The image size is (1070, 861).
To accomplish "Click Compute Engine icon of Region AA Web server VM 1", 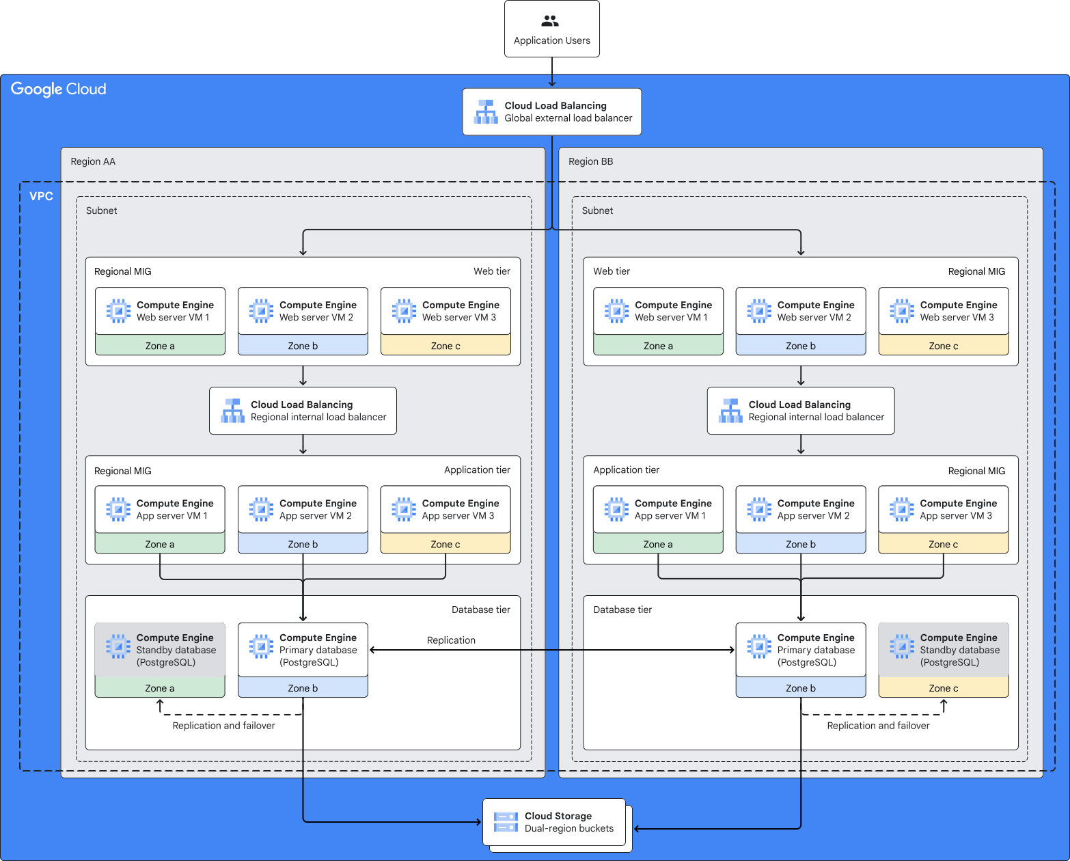I will point(118,311).
